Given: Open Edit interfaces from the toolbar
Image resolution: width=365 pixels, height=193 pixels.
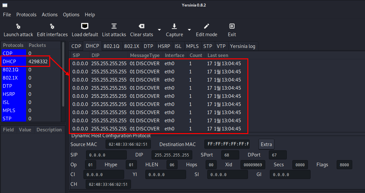Looking at the screenshot, I should click(52, 30).
